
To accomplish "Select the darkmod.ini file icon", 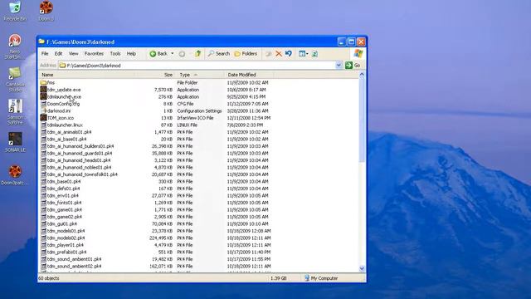I will click(x=43, y=110).
